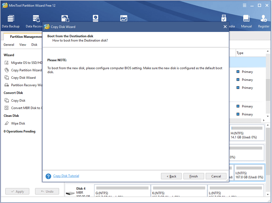The image size is (272, 203).
Task: Open the Disk menu
Action: [34, 45]
